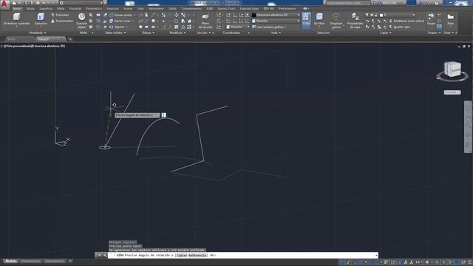Choose Referencia option in command line

click(198, 255)
